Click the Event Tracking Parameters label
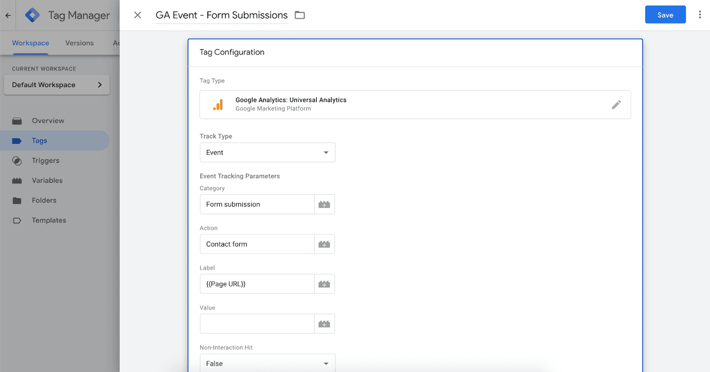 [x=240, y=176]
